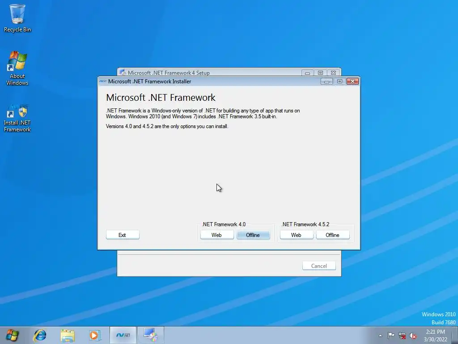Launch Internet Explorer from the taskbar
Image resolution: width=458 pixels, height=344 pixels.
pos(40,335)
